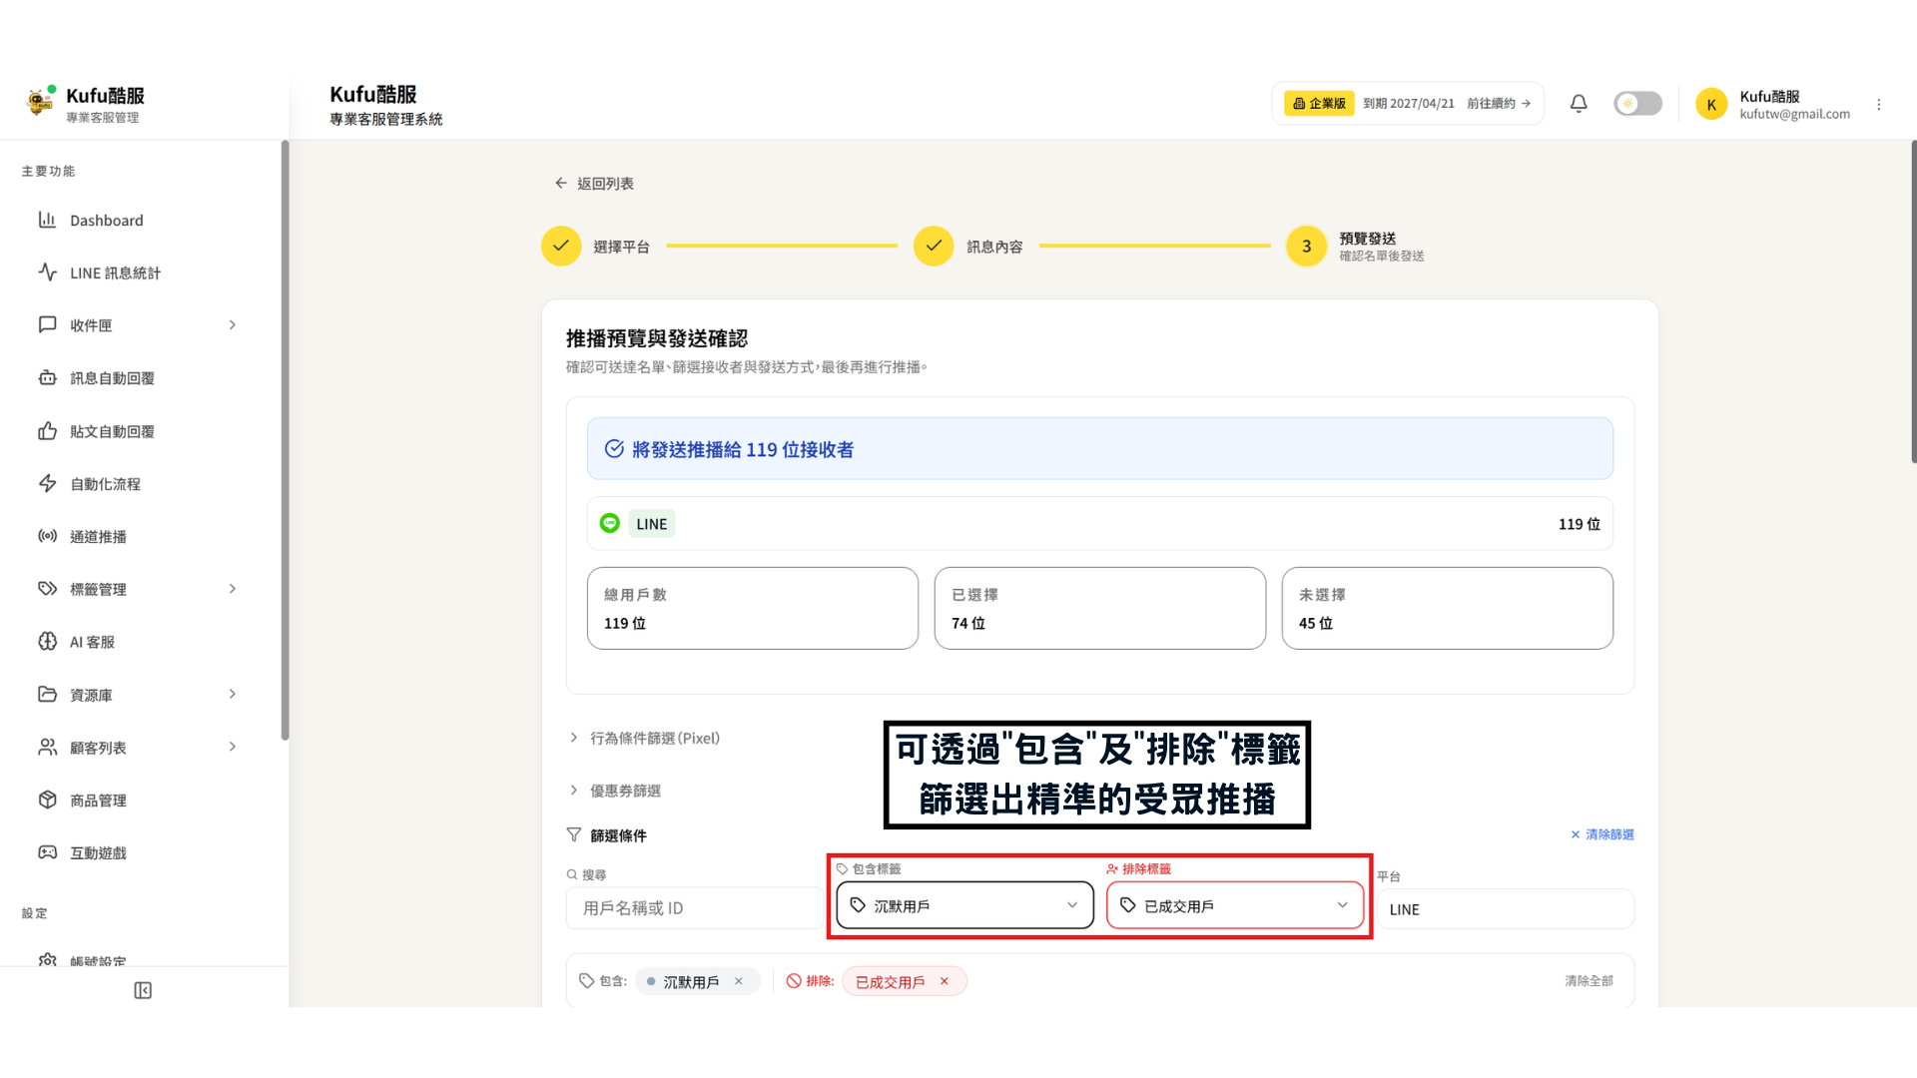Expand 優惠券篩選 section

(615, 791)
